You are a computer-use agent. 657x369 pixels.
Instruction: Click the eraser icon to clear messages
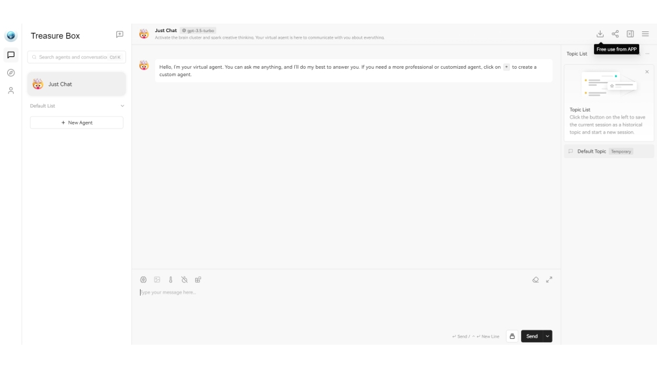click(x=535, y=279)
